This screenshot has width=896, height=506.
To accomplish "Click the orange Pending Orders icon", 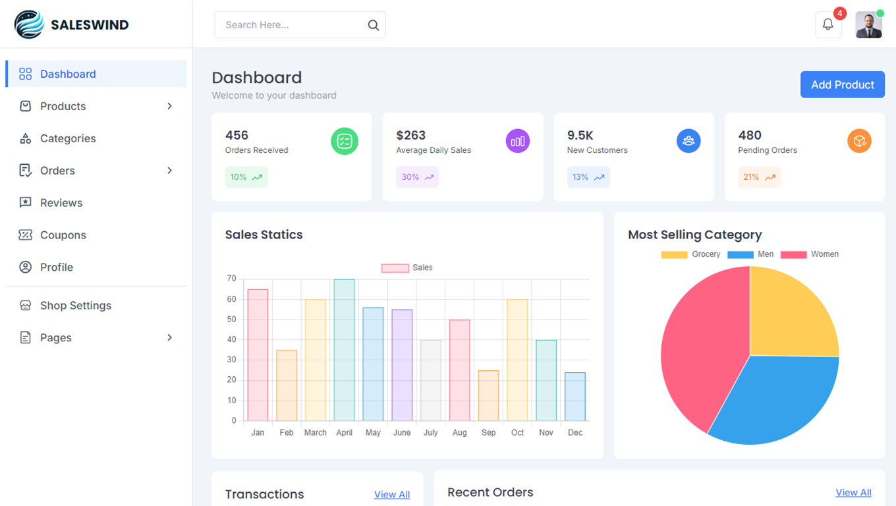I will (859, 141).
